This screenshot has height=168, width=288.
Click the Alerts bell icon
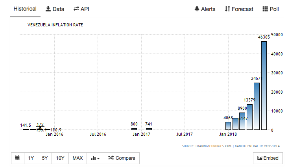205,9
